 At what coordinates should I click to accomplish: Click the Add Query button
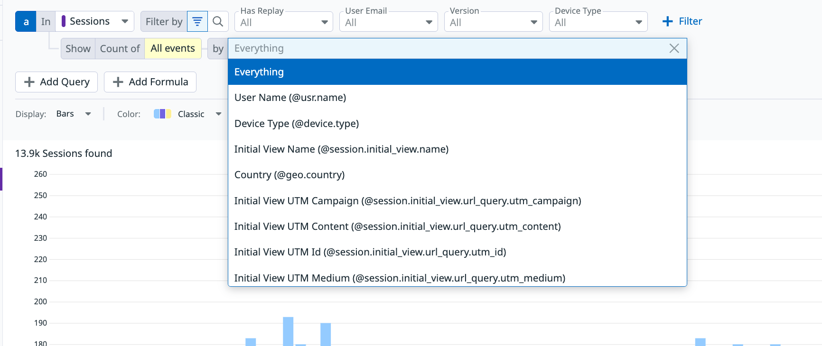pyautogui.click(x=56, y=82)
